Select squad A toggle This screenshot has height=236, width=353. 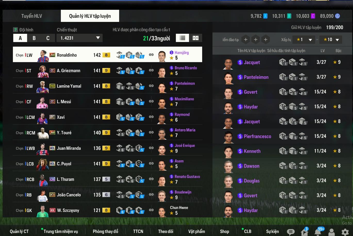20,38
